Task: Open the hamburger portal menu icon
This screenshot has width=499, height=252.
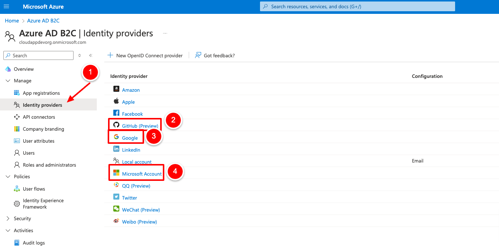Action: pyautogui.click(x=6, y=7)
